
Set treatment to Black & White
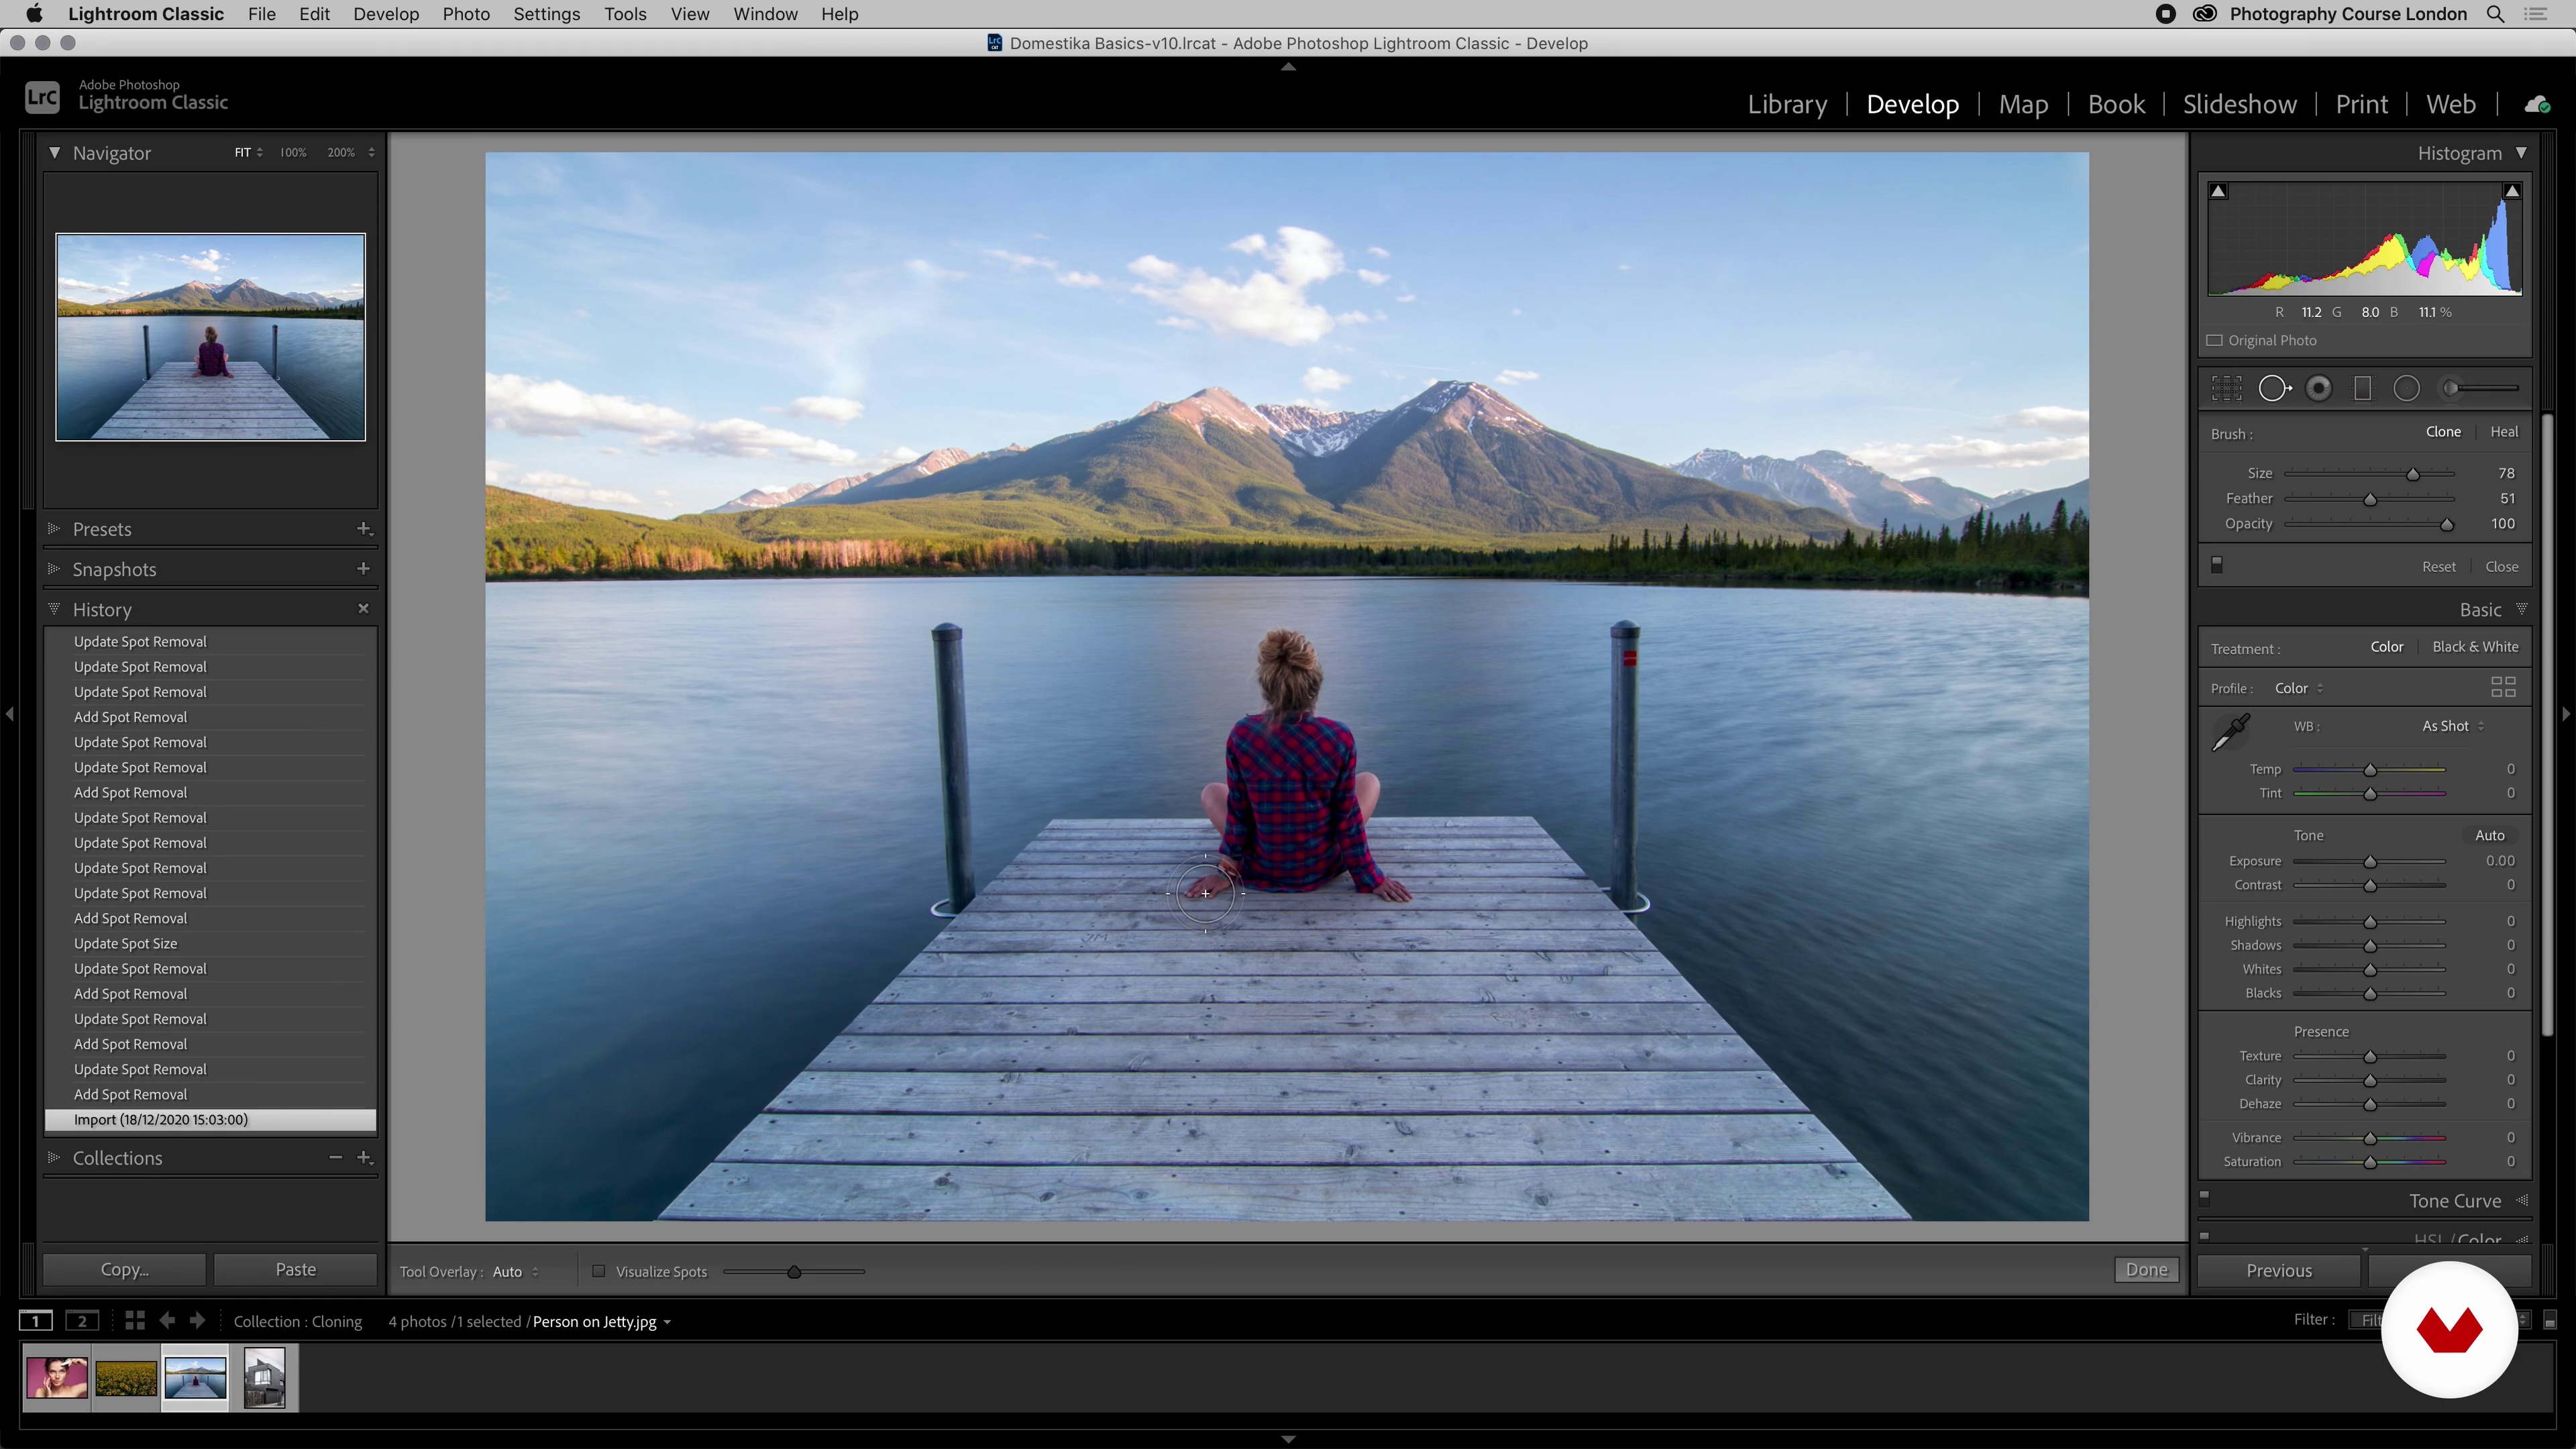(2475, 647)
